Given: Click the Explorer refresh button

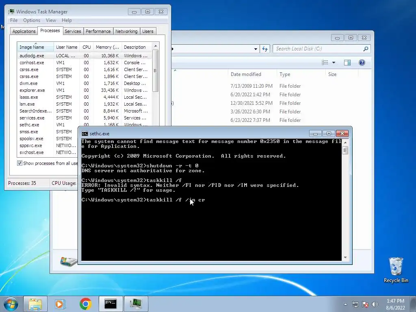Looking at the screenshot, I should (265, 49).
